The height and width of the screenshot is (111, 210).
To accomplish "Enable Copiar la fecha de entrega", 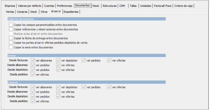I will click(x=11, y=38).
